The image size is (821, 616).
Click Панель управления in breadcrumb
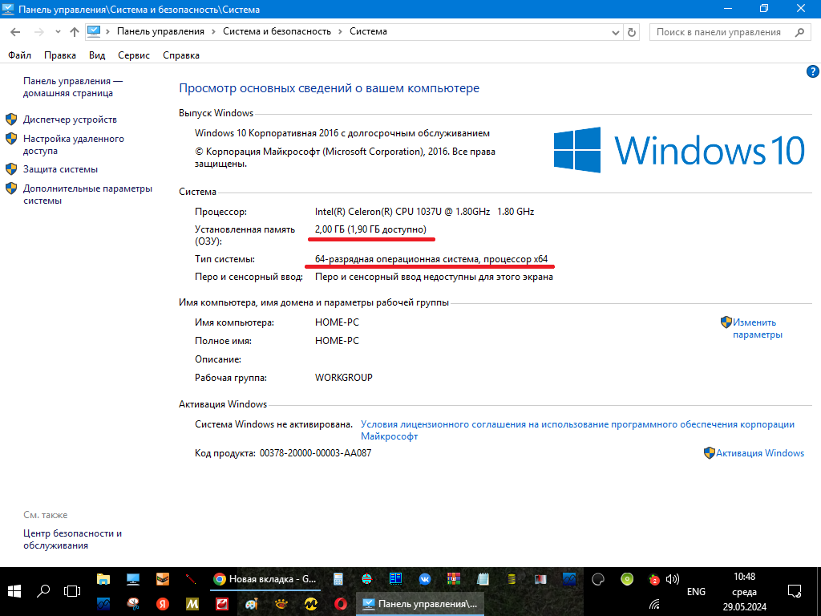point(160,31)
